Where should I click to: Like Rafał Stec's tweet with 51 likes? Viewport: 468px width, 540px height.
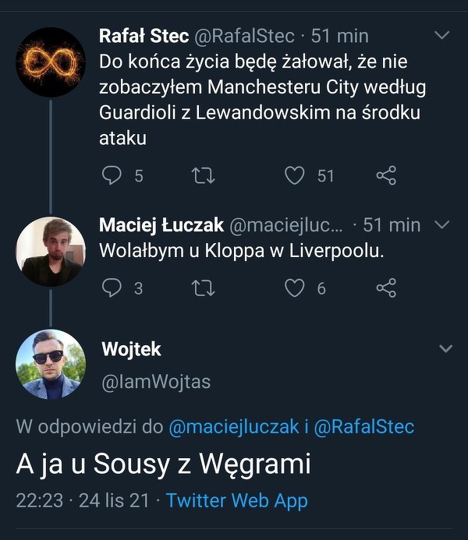(x=294, y=175)
